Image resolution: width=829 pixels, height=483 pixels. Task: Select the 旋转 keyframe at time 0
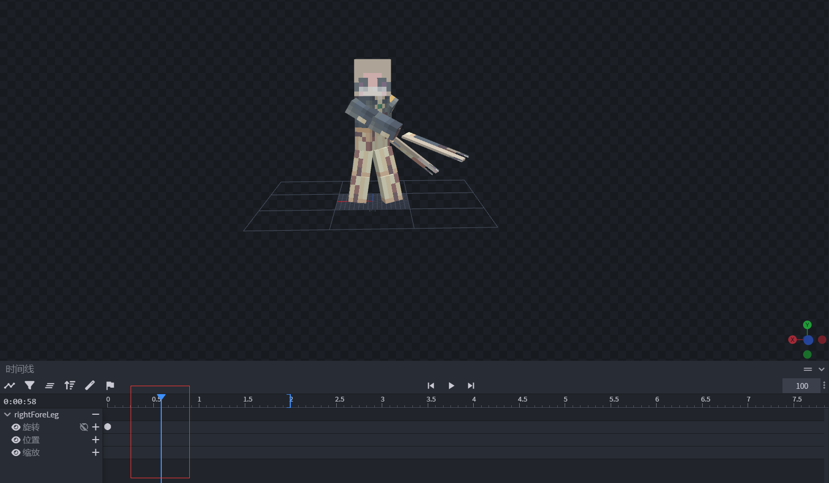click(108, 427)
